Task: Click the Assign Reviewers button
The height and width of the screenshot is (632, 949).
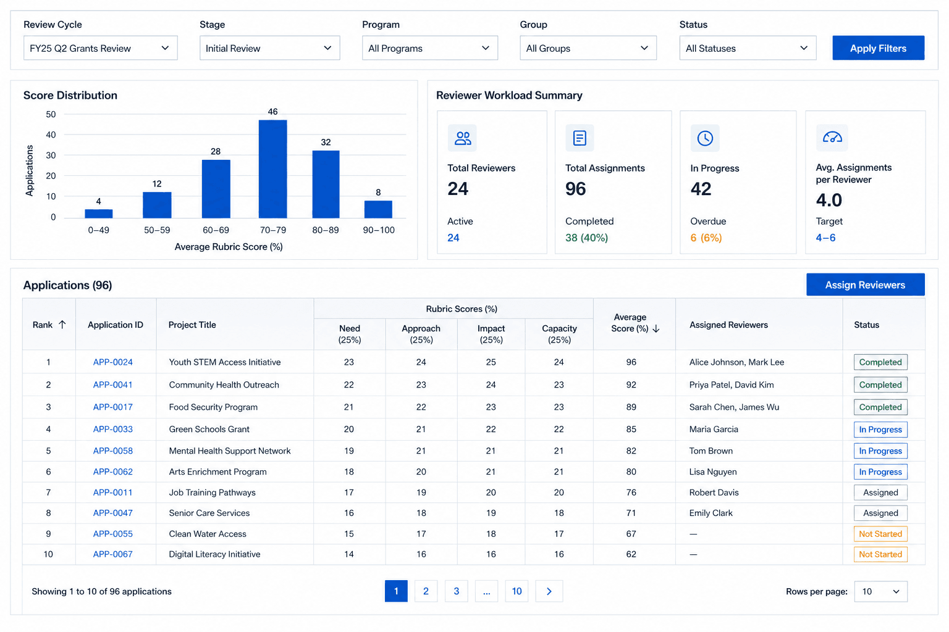Action: 865,285
